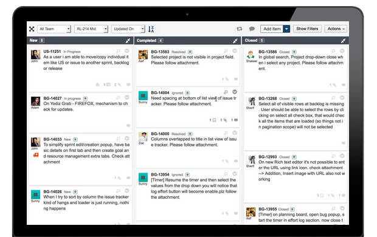
Task: Open item US-11251
Action: point(52,52)
